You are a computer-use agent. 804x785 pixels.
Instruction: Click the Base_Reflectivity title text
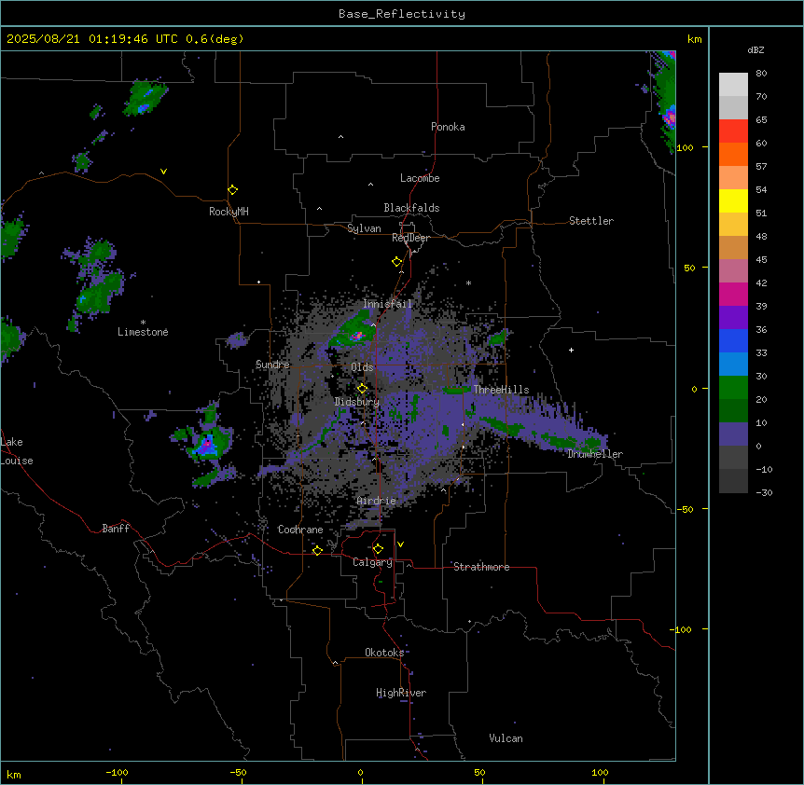click(x=402, y=14)
